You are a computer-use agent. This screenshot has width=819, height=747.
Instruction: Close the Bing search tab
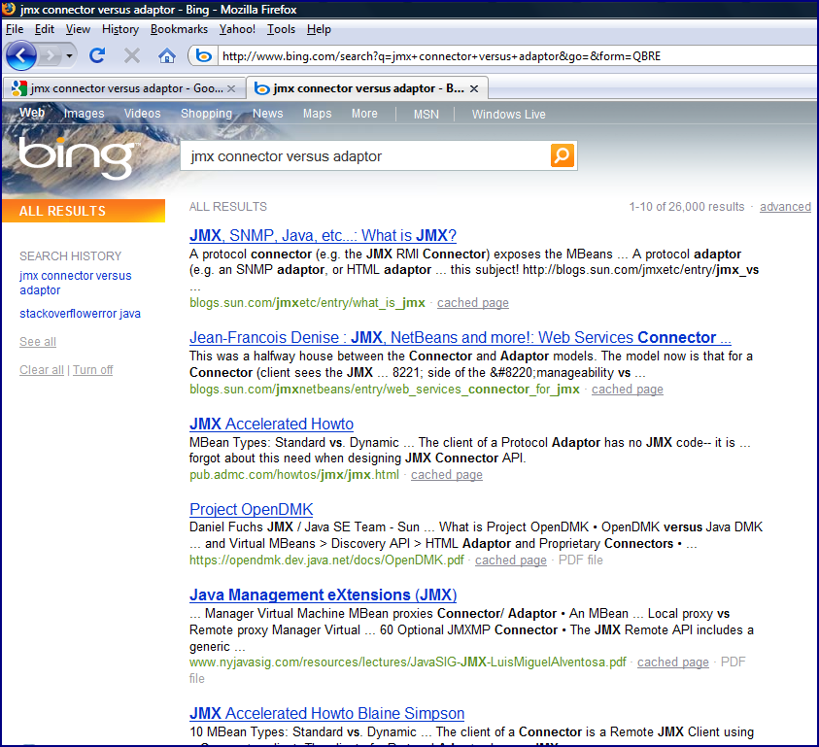(474, 88)
